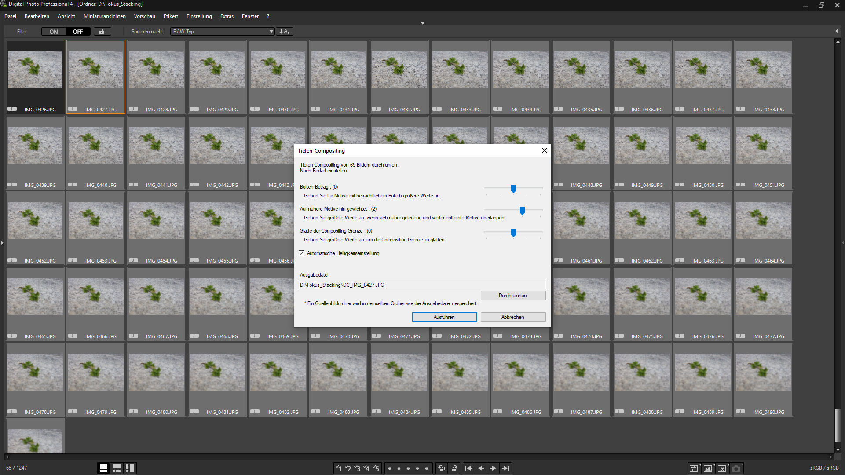Click the filter lock icon
The height and width of the screenshot is (475, 845).
[x=102, y=32]
